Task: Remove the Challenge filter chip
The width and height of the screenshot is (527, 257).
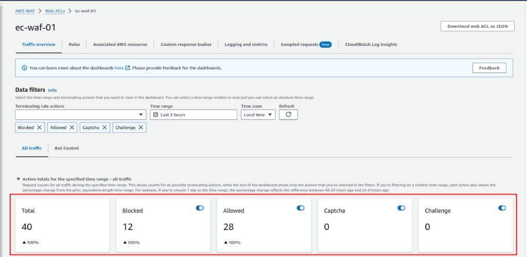Action: coord(141,128)
